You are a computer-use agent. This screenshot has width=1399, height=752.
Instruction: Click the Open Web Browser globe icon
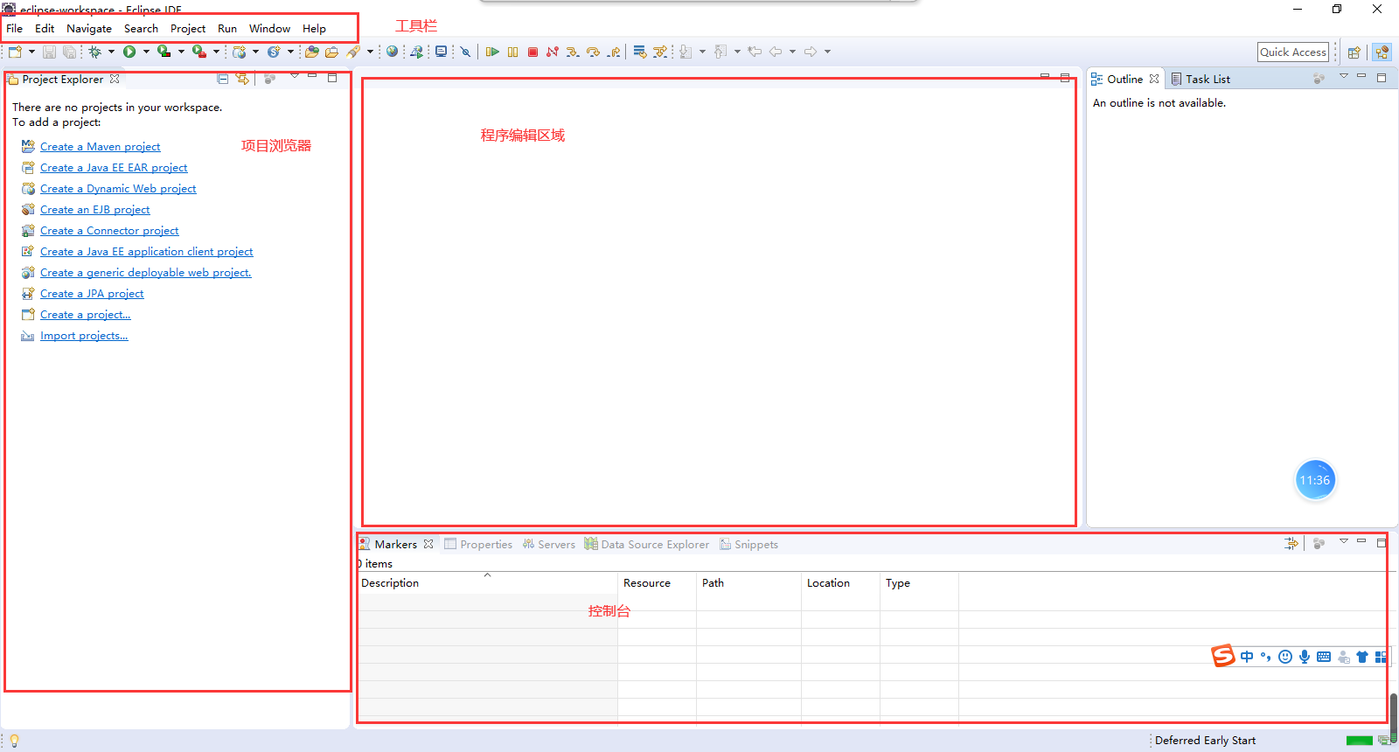click(x=392, y=52)
